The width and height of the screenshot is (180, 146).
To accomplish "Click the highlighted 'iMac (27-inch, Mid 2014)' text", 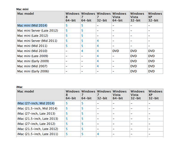I will [36, 103].
